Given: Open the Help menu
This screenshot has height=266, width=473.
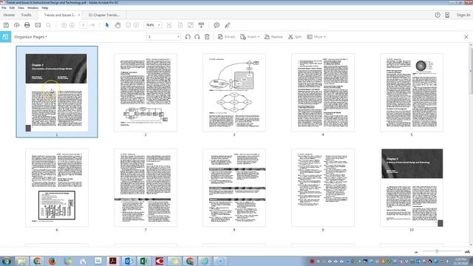Looking at the screenshot, I should [x=45, y=8].
